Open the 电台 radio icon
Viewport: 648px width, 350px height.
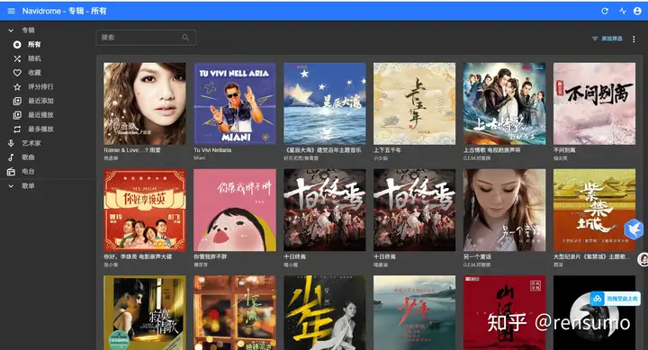click(11, 172)
